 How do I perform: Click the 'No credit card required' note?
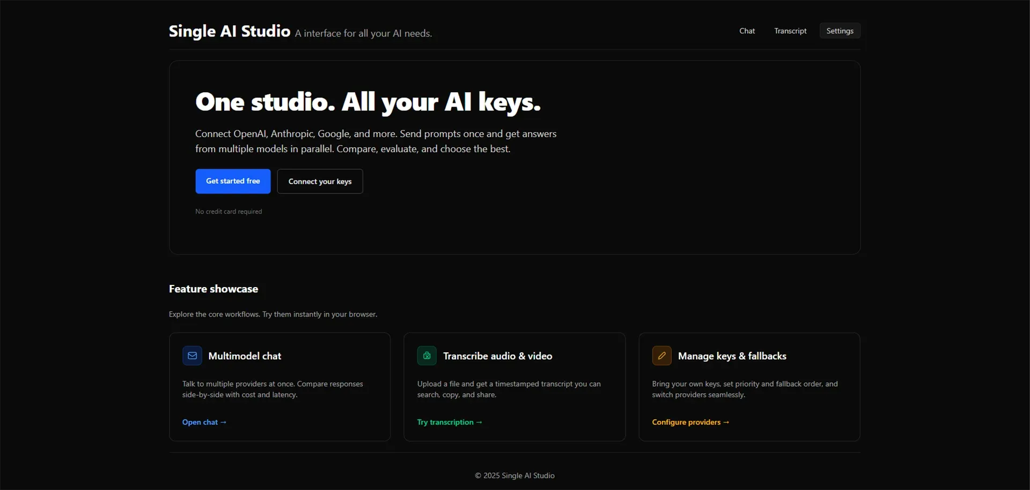(229, 212)
